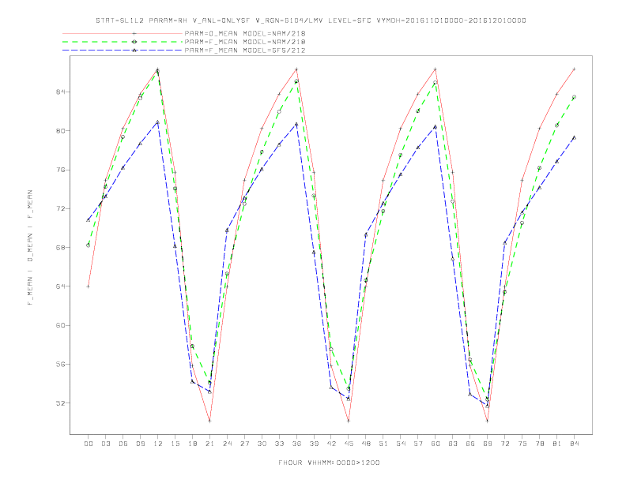
Task: Click x-axis forecast hour label 39
Action: click(314, 444)
